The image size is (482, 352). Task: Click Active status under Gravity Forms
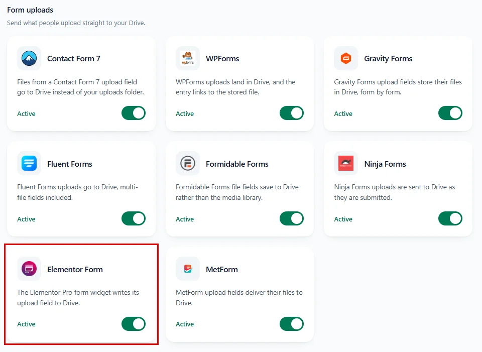point(343,114)
